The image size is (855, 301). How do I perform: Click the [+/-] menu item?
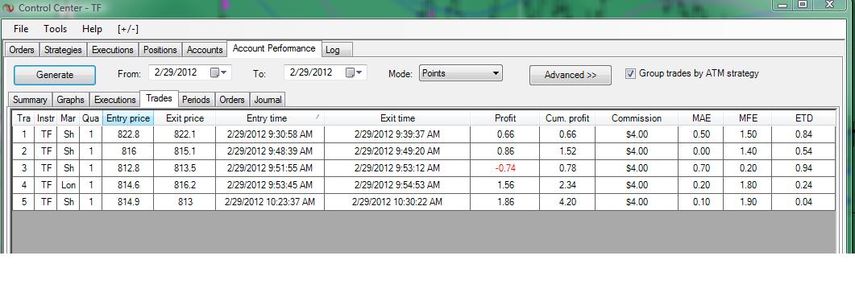point(127,29)
